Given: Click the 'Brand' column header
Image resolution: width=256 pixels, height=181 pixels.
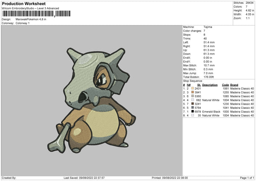Looking at the screenshot, I should click(x=234, y=85).
